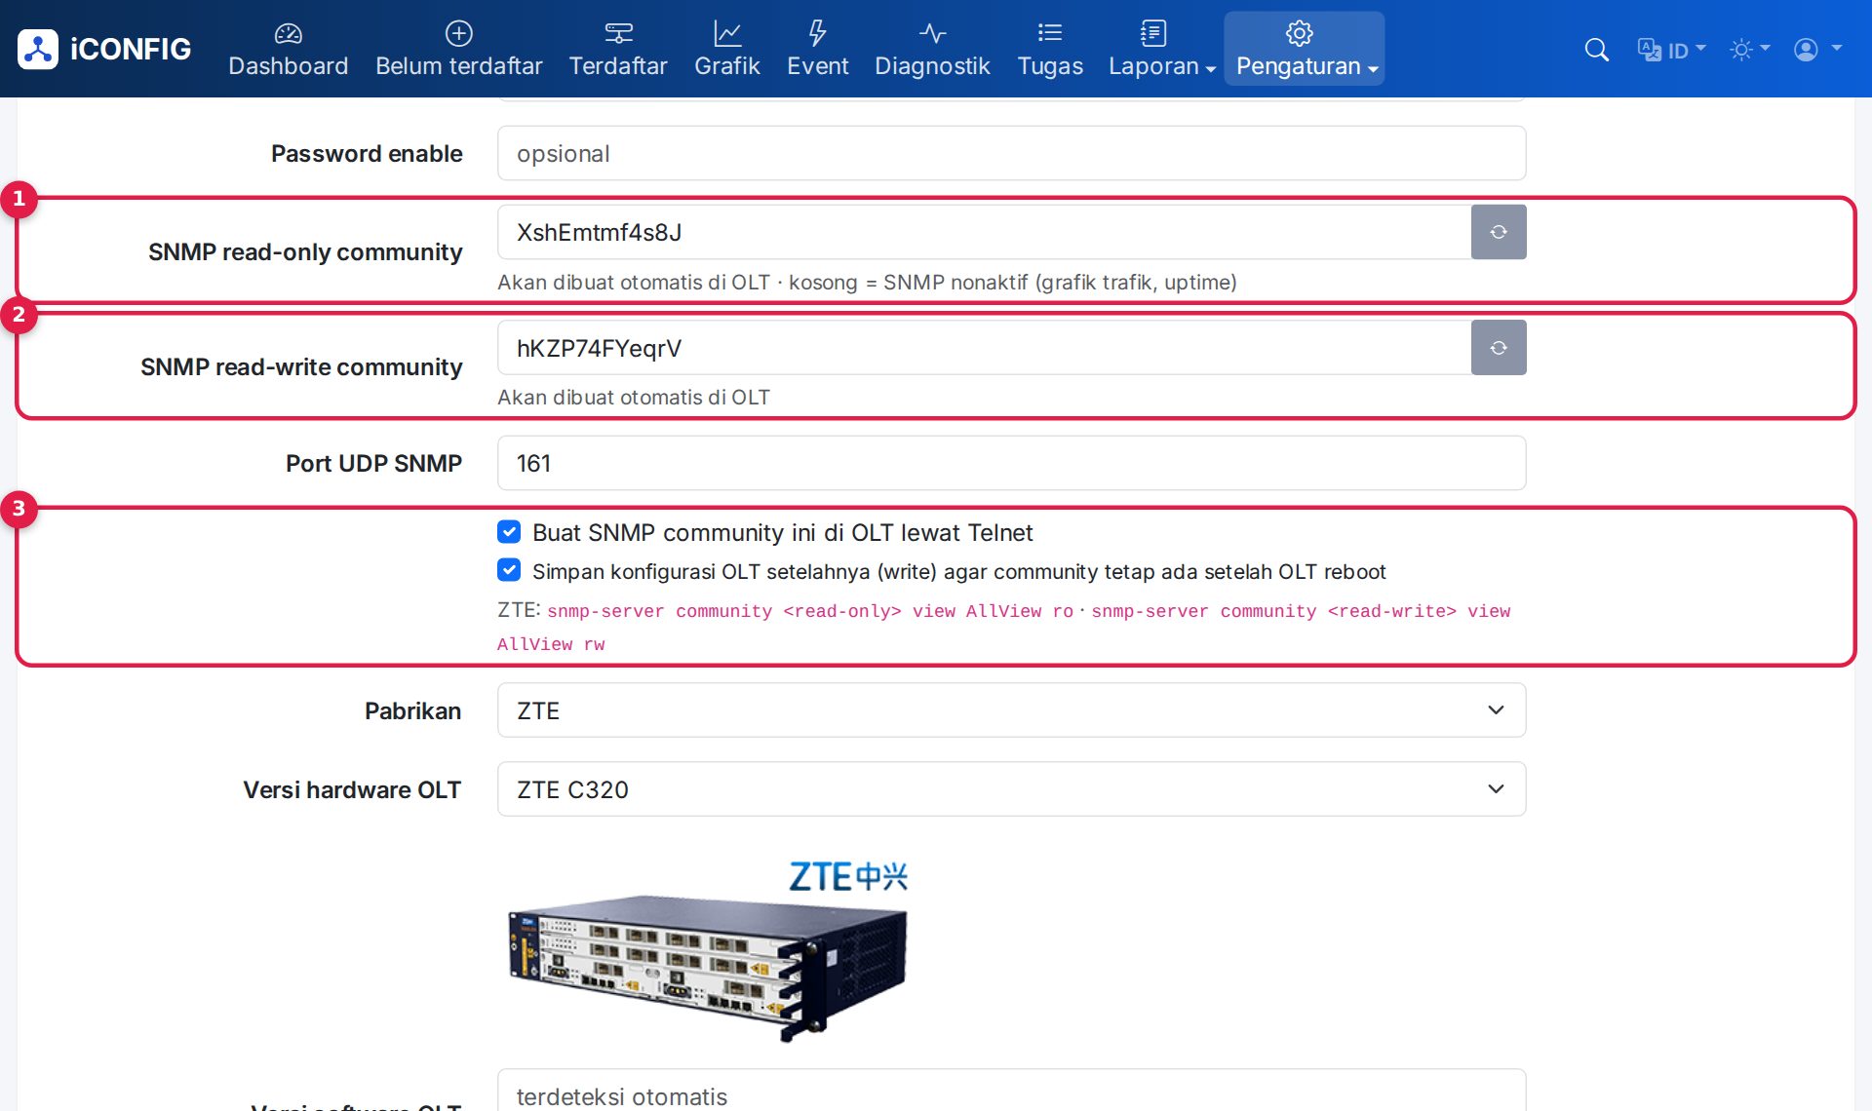1872x1111 pixels.
Task: Click the iCONFIG brand text link
Action: [131, 49]
